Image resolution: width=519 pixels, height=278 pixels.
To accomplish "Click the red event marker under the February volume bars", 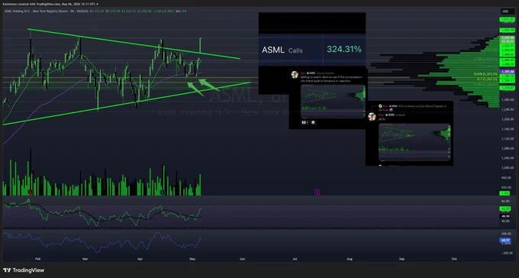I will click(31, 192).
